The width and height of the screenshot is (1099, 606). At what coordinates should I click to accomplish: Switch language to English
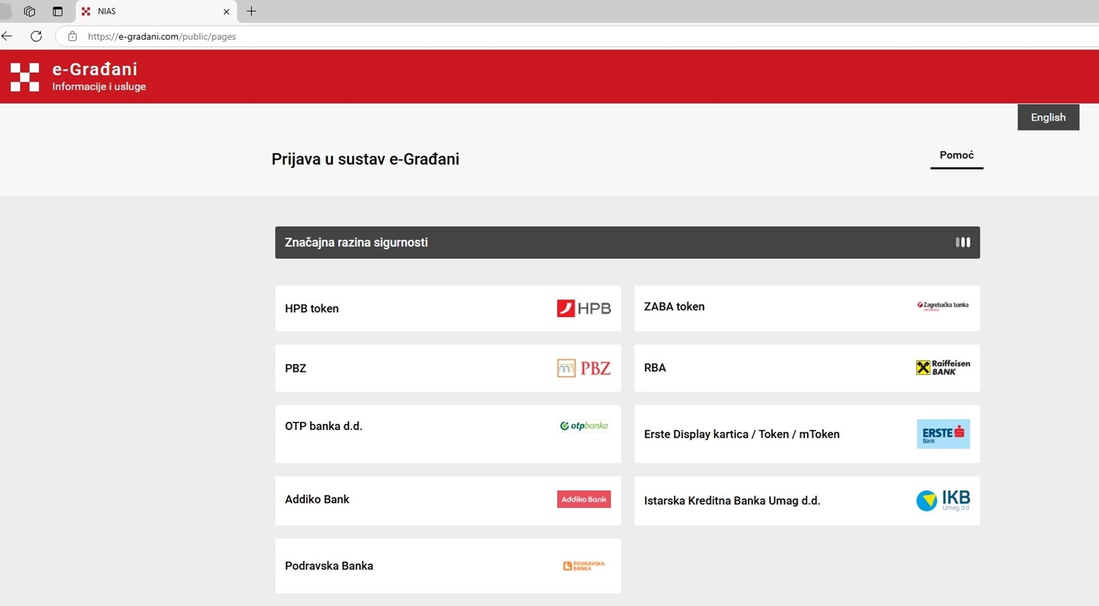click(x=1048, y=117)
